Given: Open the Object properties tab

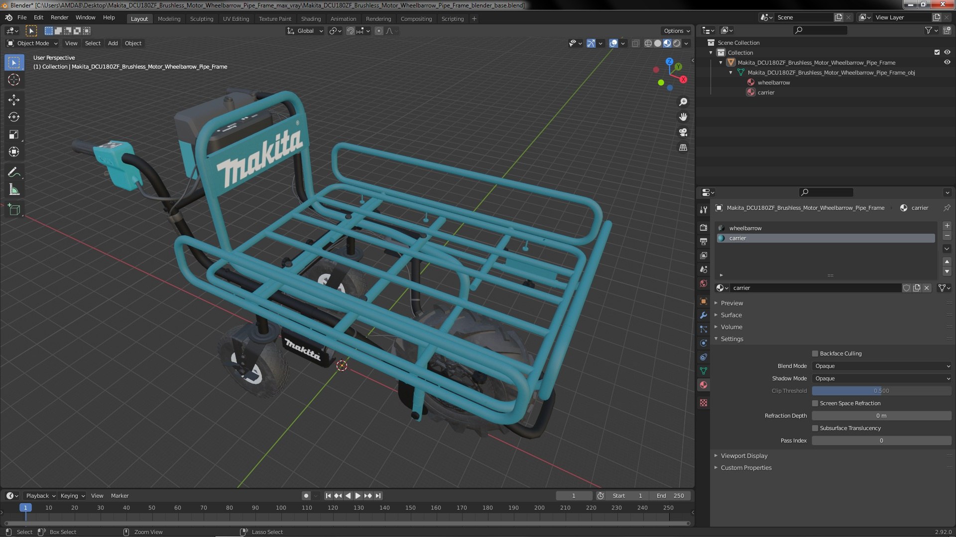Looking at the screenshot, I should [x=704, y=301].
